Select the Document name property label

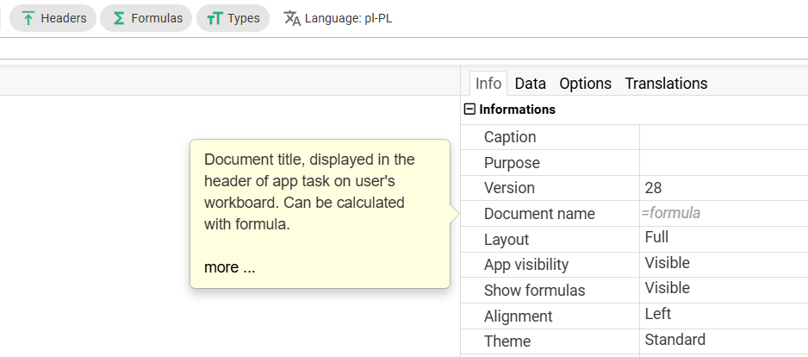pyautogui.click(x=539, y=214)
